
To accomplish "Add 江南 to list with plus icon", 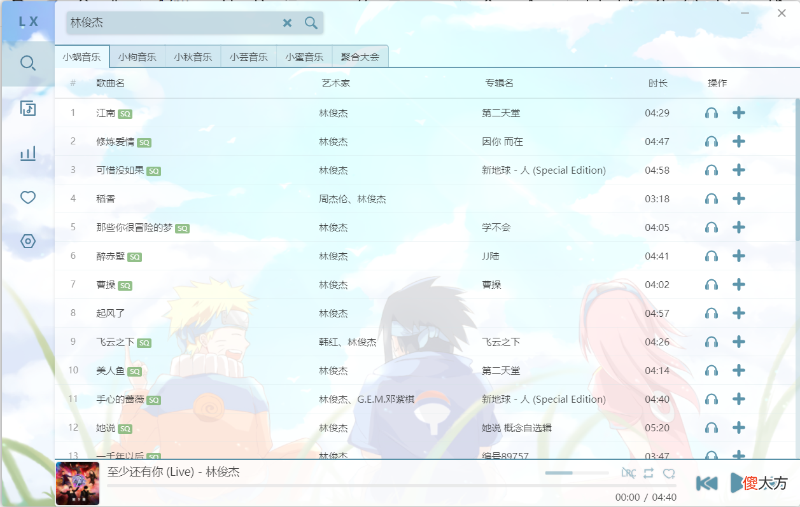I will pos(738,113).
